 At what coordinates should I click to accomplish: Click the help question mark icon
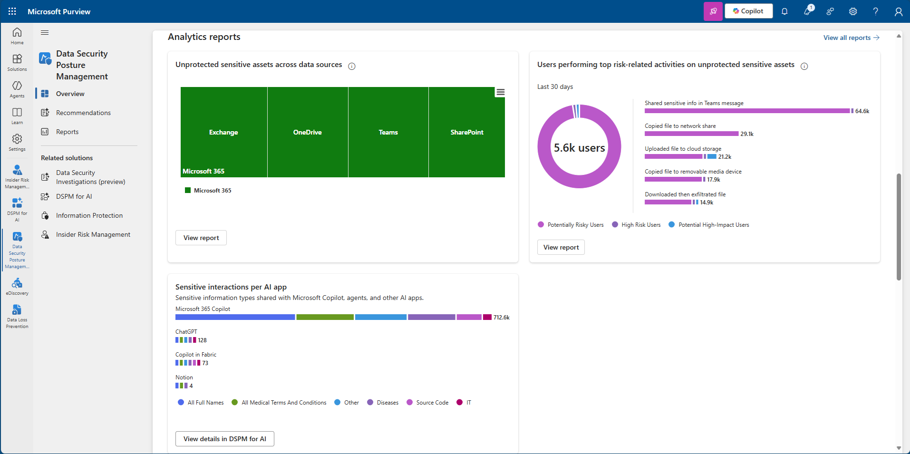[x=875, y=11]
